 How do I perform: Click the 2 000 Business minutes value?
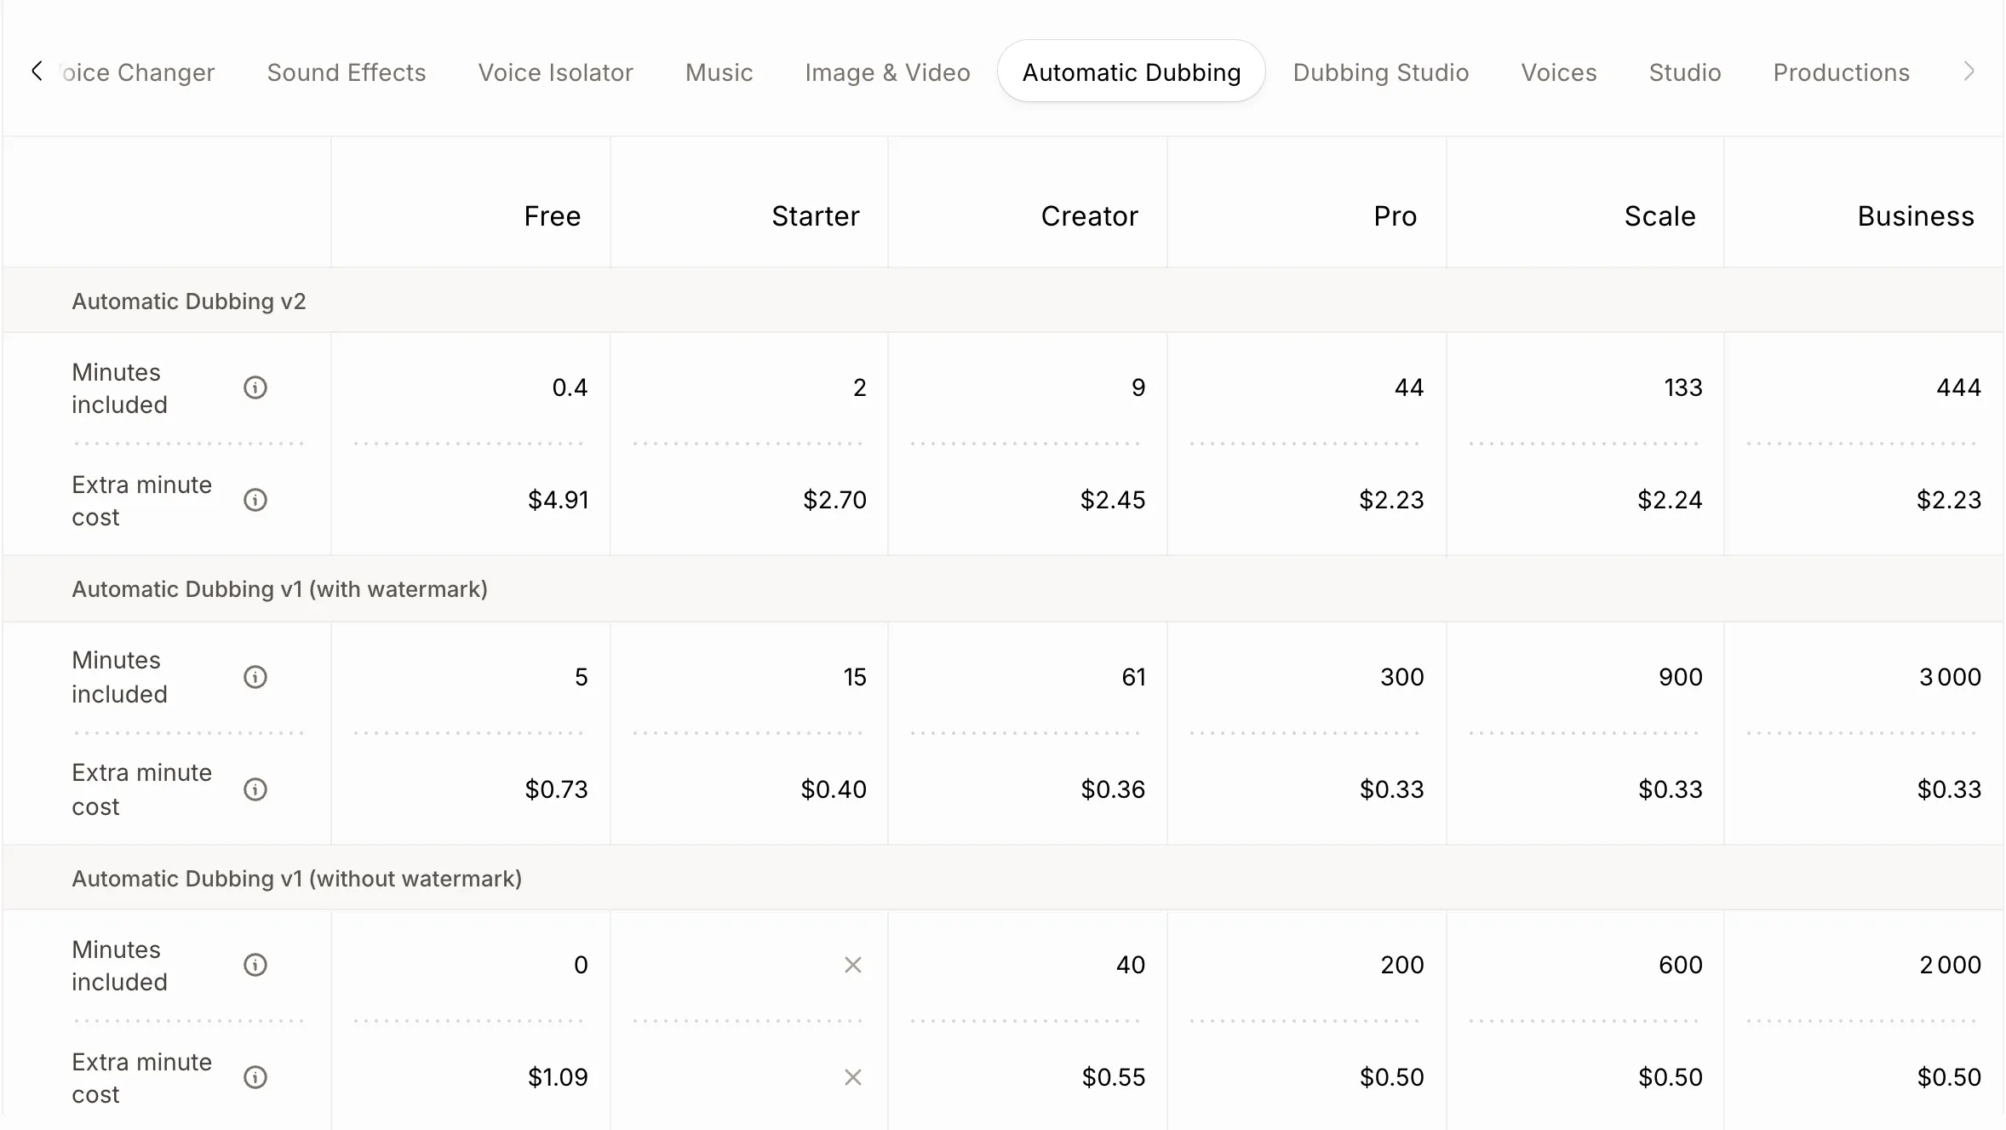pos(1951,965)
